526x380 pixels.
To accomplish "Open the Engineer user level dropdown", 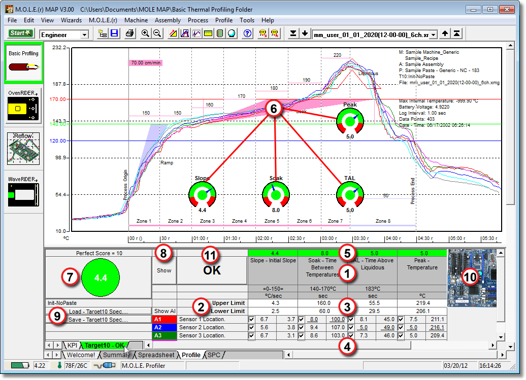I will [x=84, y=34].
